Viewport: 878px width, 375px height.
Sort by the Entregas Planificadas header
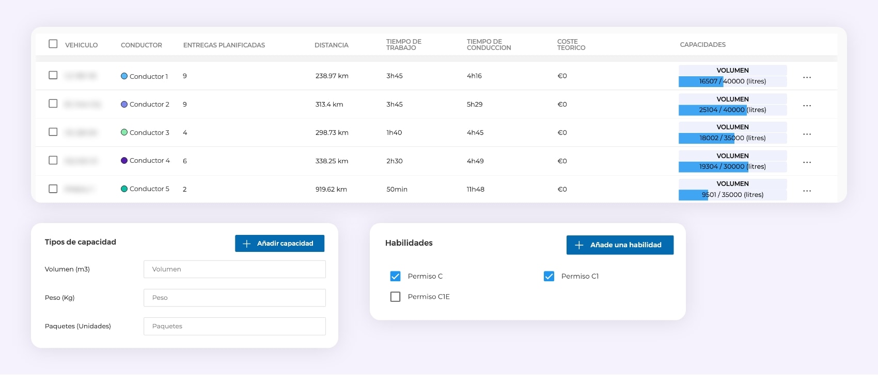[x=224, y=45]
